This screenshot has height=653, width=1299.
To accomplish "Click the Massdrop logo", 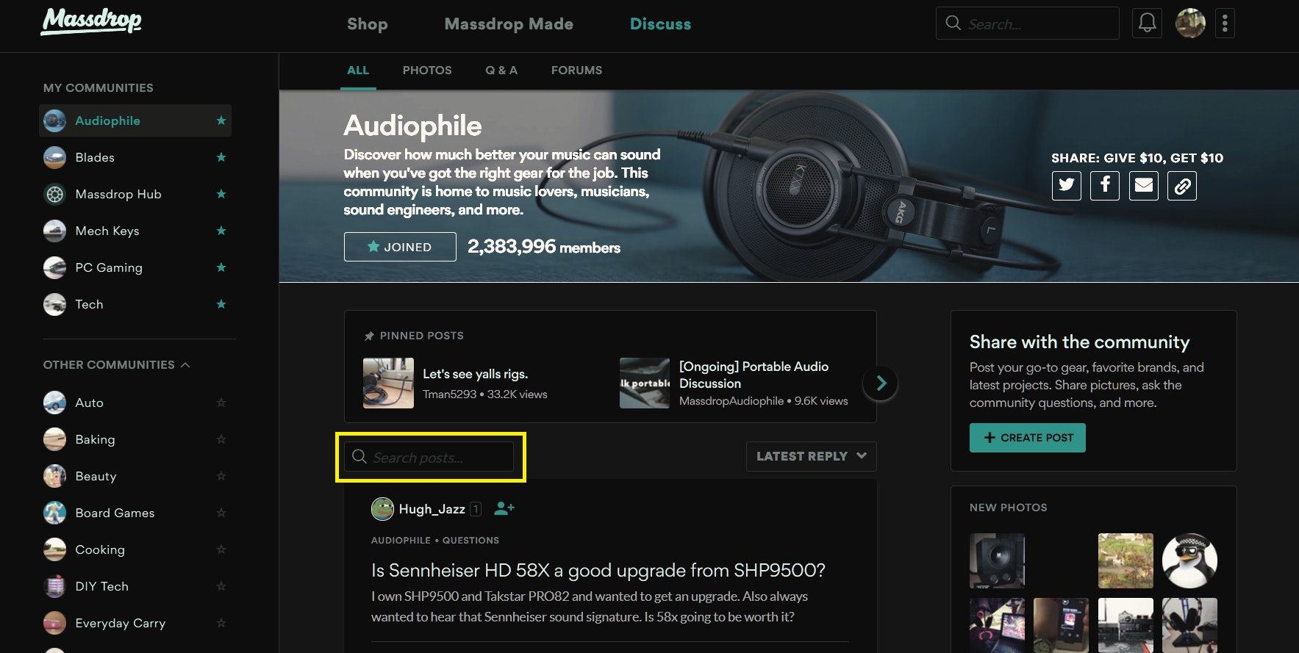I will 91,21.
